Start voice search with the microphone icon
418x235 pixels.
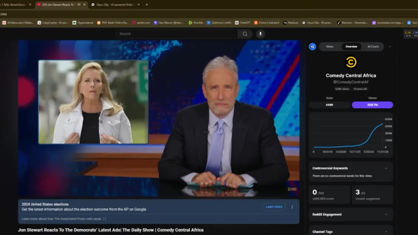tap(260, 34)
